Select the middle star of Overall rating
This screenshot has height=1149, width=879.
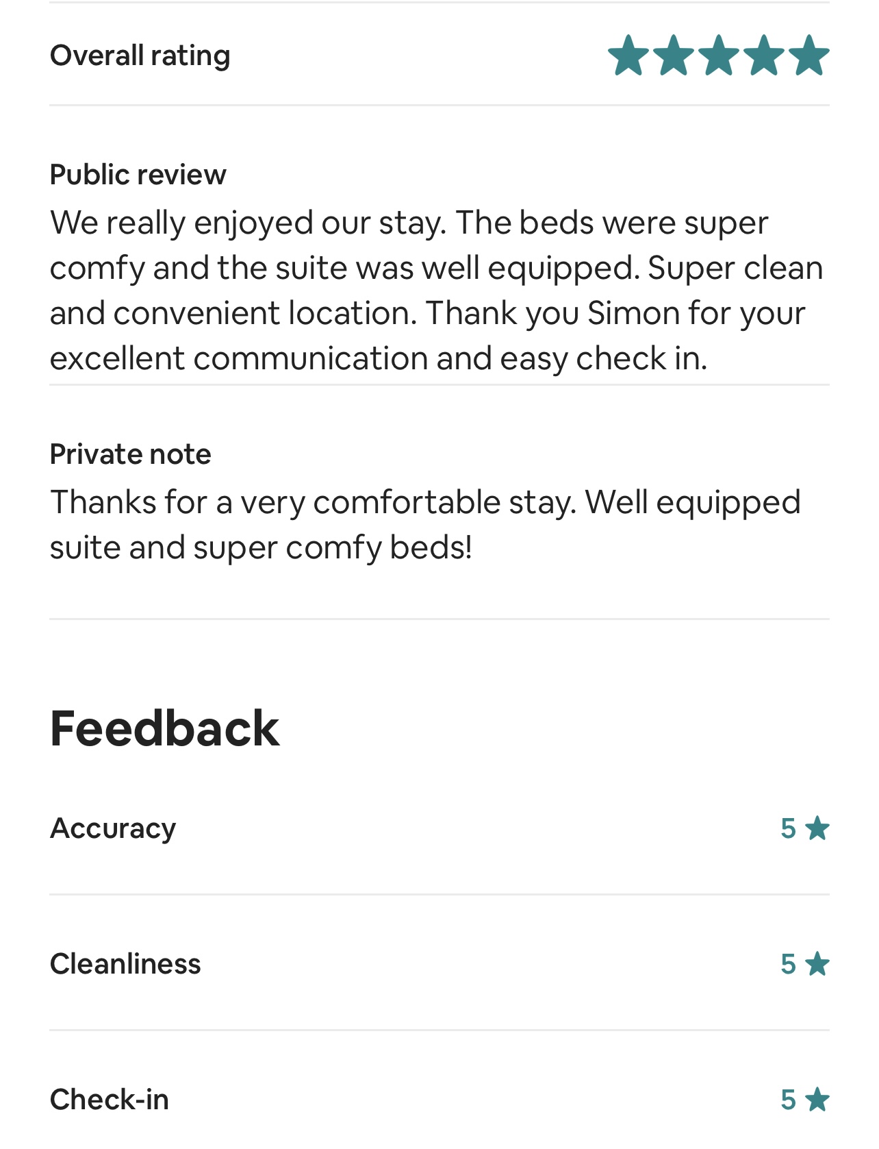pos(719,55)
